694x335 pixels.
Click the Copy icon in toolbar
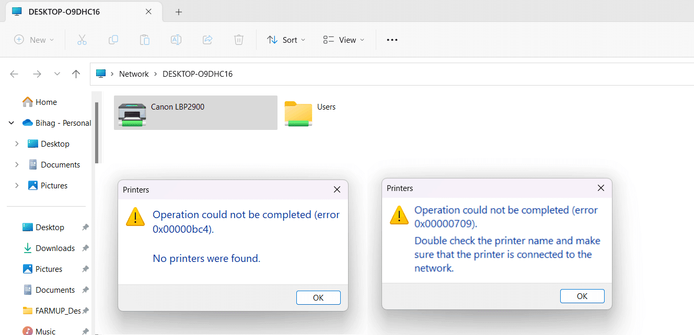[x=113, y=40]
